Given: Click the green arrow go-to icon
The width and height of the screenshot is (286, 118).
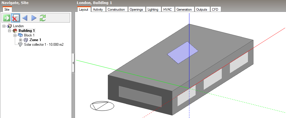Looking at the screenshot, I should tap(6, 18).
